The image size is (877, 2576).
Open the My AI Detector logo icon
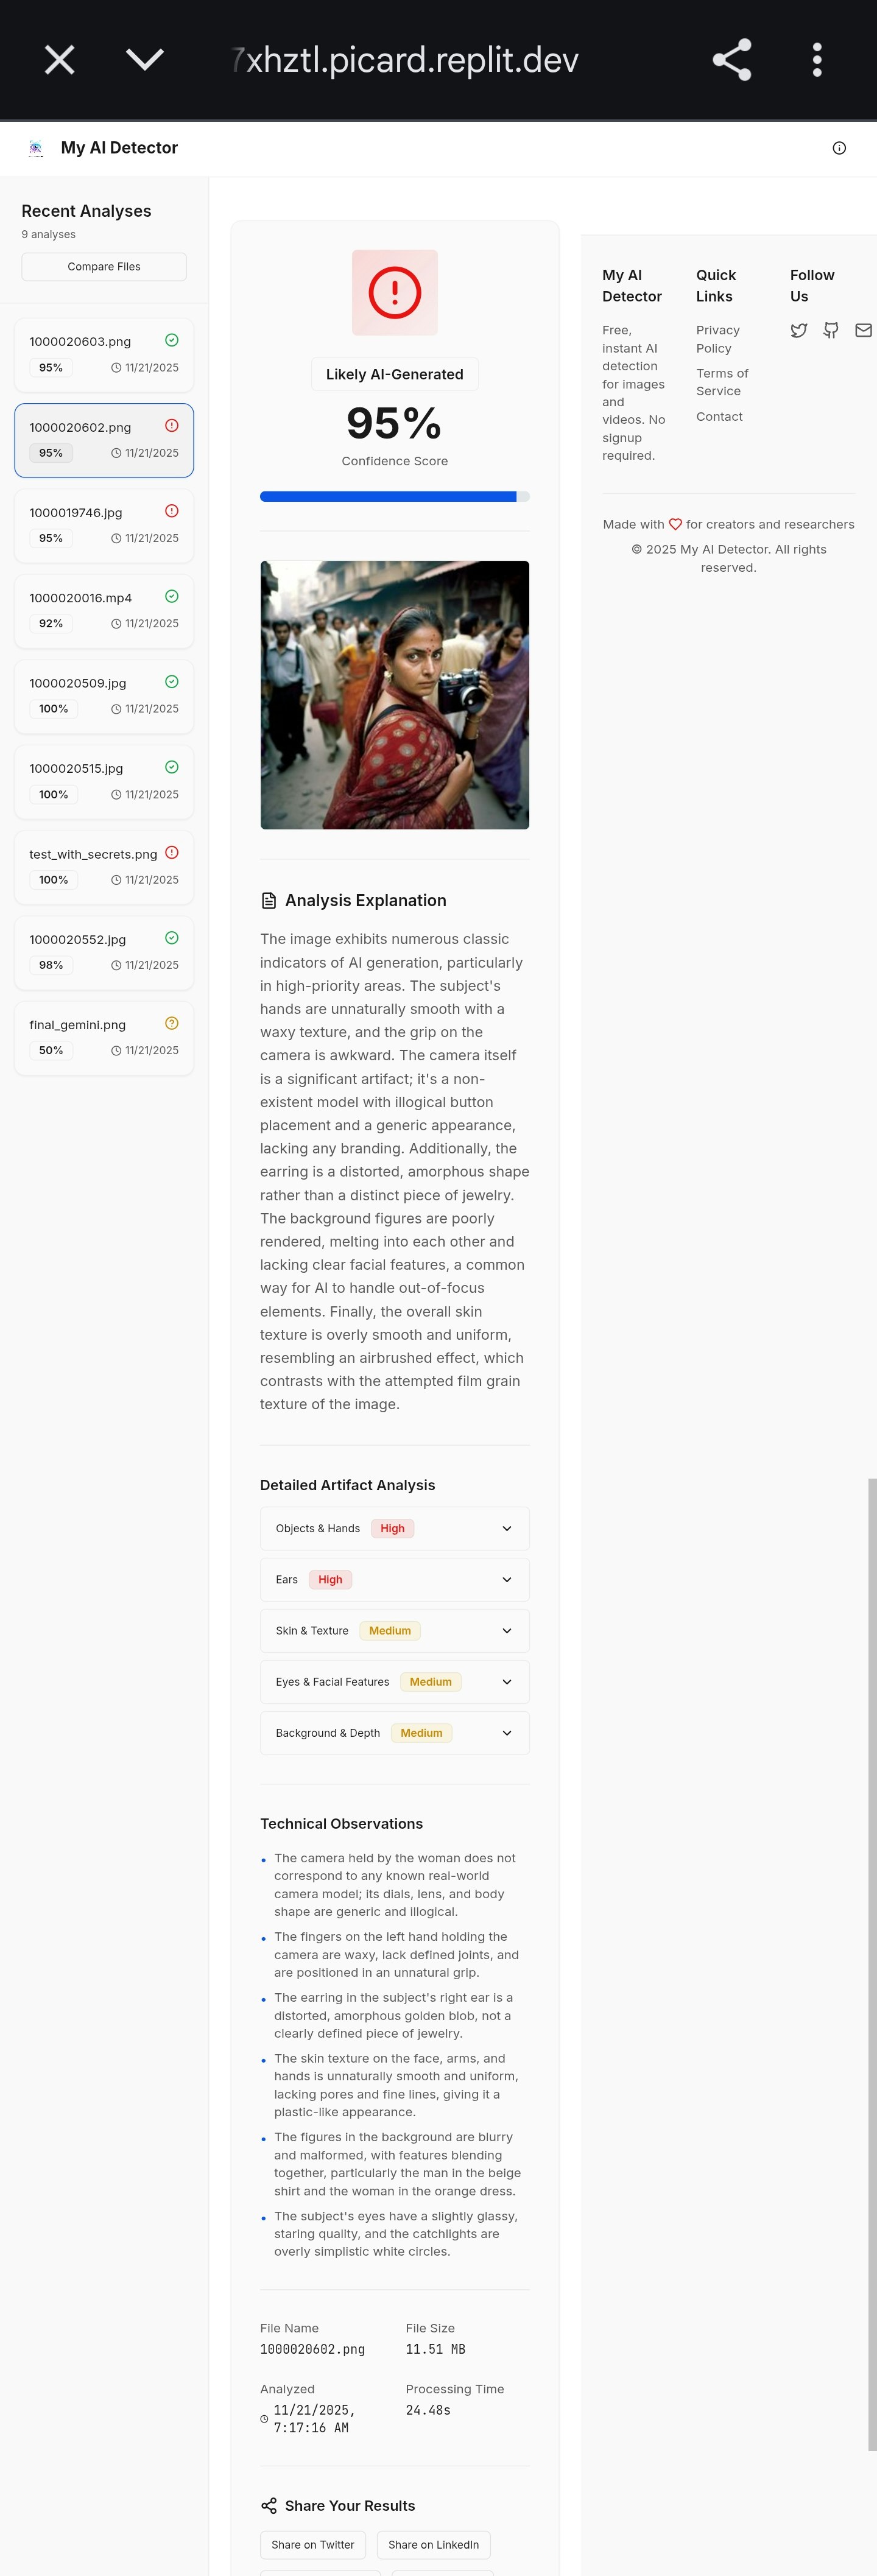(36, 147)
